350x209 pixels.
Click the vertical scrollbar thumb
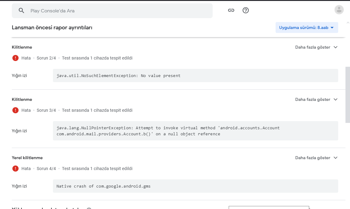348,95
